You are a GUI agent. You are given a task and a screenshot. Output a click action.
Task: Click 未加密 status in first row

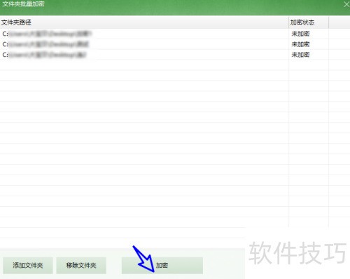(x=300, y=34)
